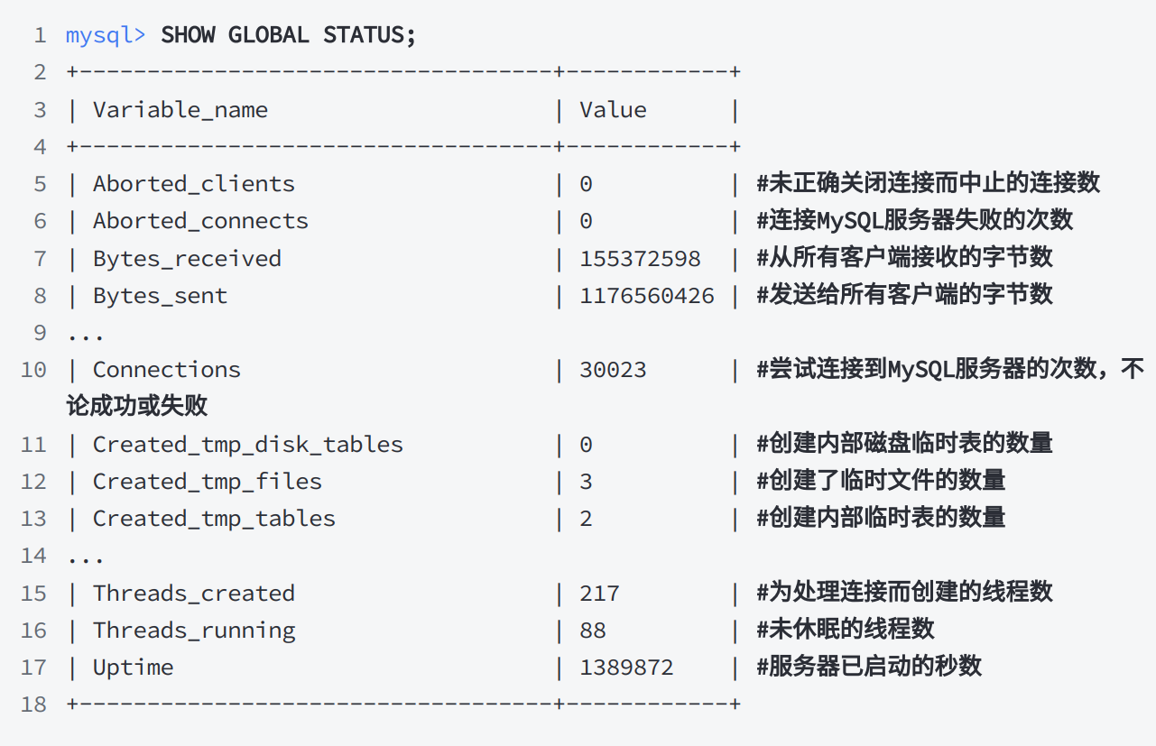The image size is (1156, 746).
Task: Click the Created_tmp_files value 3
Action: [587, 482]
